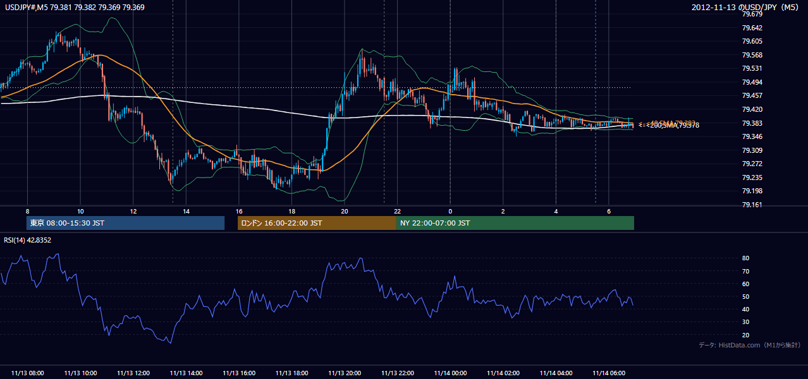Screen dimensions: 808x379
Task: Select the NY 22:00-07:00 JST session bar
Action: tap(515, 223)
